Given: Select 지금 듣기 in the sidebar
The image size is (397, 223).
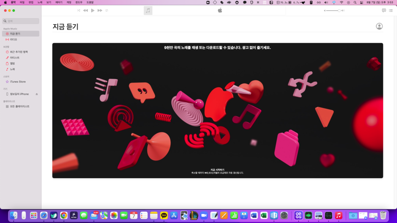Looking at the screenshot, I should coord(21,33).
